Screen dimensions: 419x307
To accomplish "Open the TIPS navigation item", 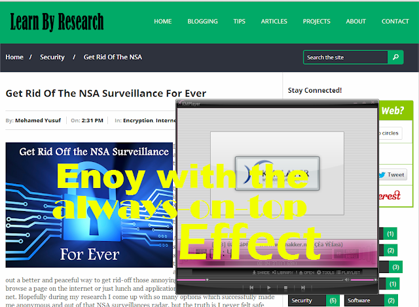I will pos(239,22).
